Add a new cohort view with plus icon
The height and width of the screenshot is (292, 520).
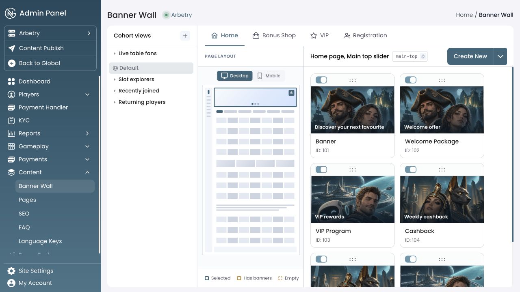(x=185, y=36)
